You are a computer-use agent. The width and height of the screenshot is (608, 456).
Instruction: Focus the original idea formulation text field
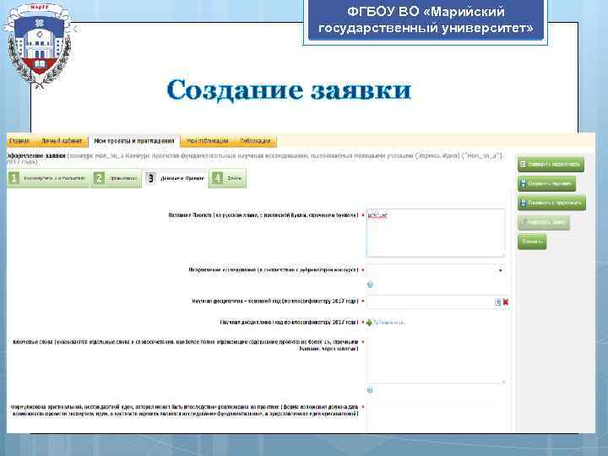coord(436,417)
